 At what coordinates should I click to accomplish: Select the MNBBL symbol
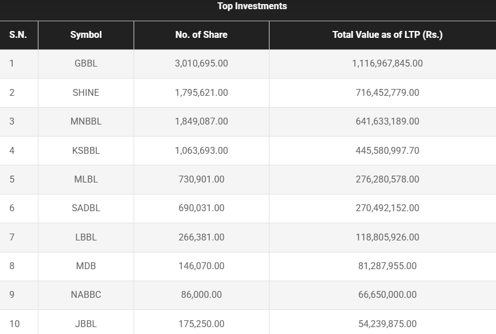(86, 122)
